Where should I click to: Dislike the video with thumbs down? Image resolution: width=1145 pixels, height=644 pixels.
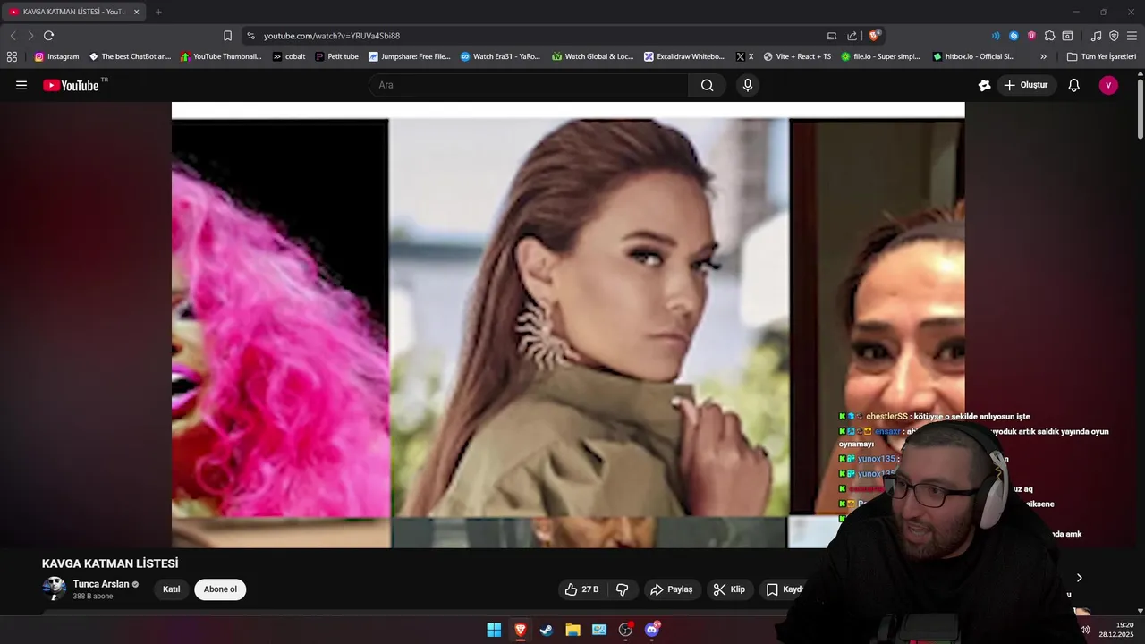coord(623,589)
